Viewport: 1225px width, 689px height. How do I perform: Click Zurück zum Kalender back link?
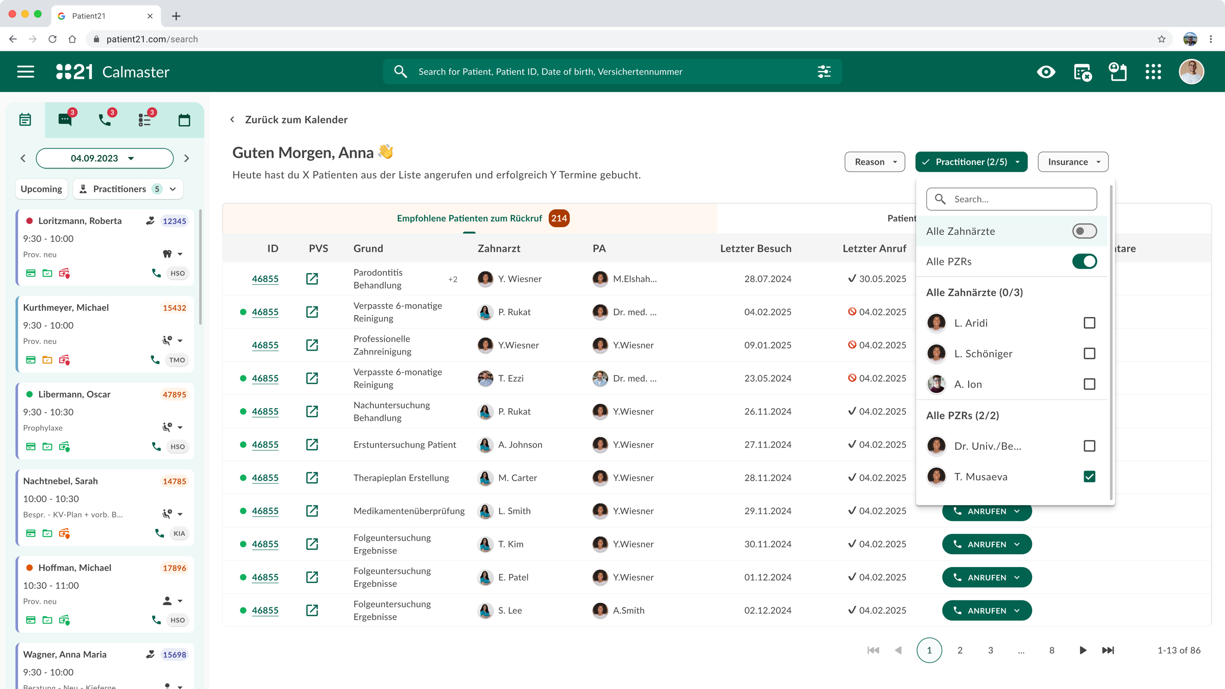(289, 119)
